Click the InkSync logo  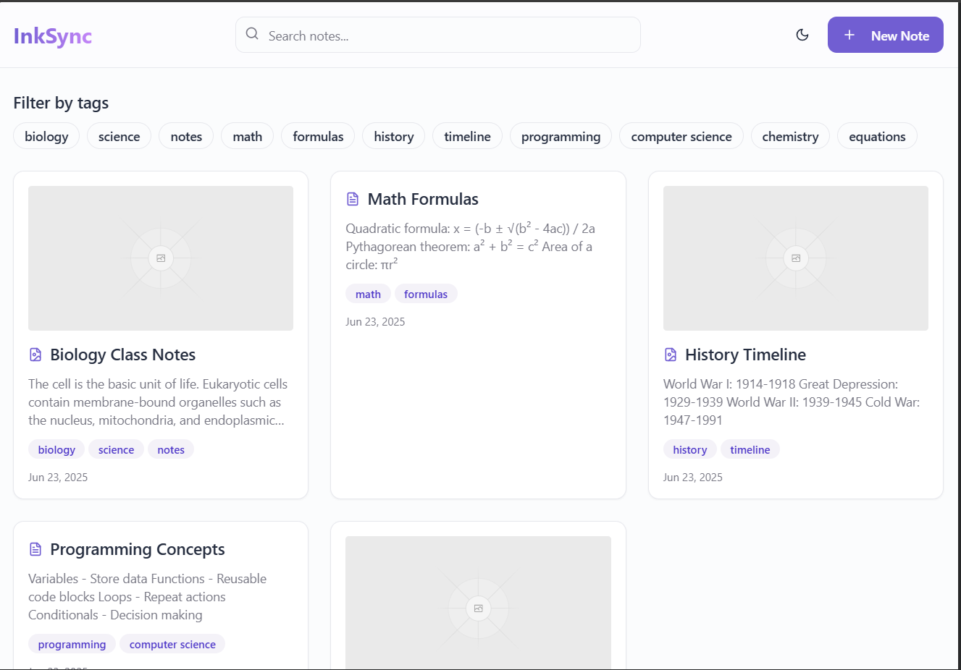pos(53,36)
